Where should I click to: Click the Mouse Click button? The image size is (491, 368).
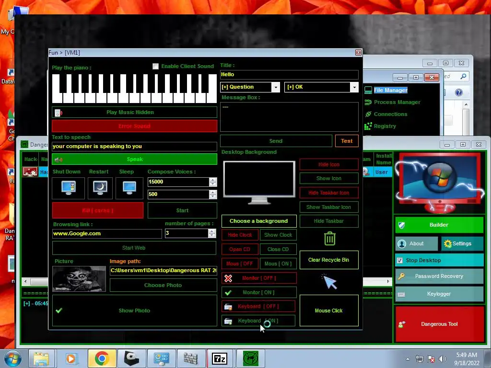(329, 310)
